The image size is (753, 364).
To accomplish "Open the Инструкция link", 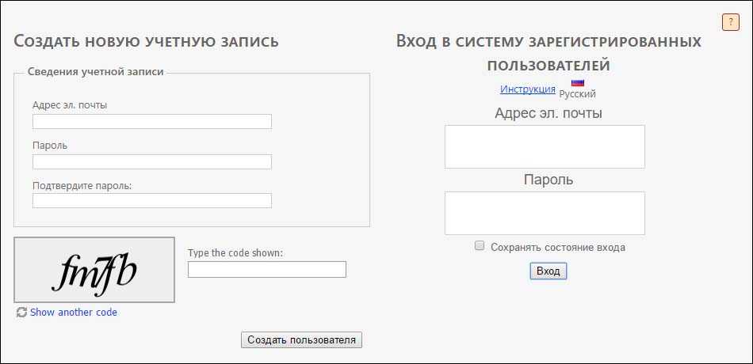I will (x=527, y=89).
